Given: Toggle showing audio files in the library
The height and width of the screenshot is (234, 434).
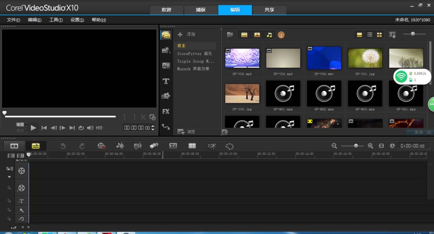Looking at the screenshot, I should click(269, 35).
